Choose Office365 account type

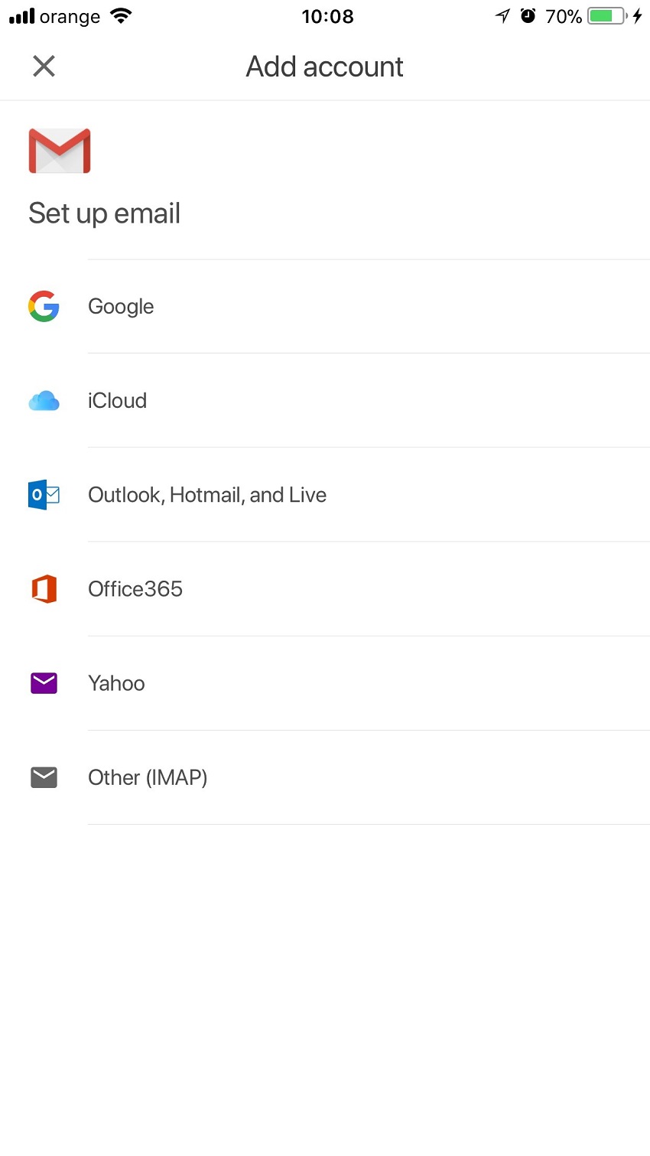135,589
